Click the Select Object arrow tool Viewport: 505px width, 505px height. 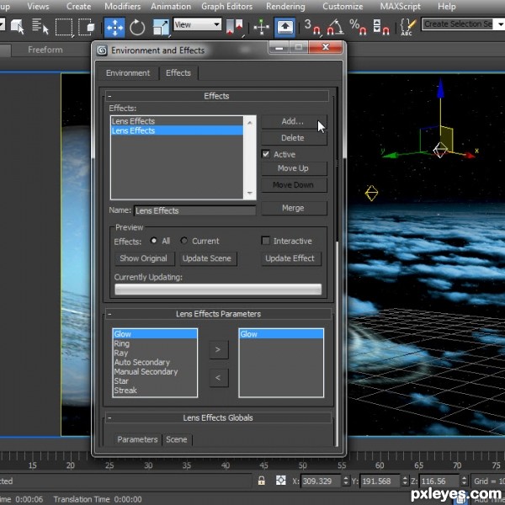click(x=18, y=26)
